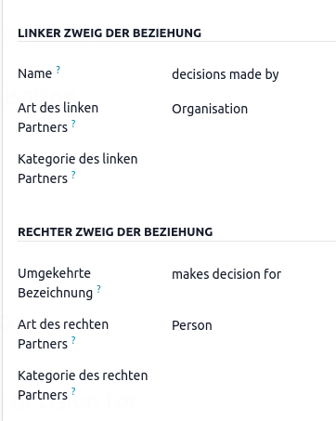Click the 'makes decision for' inverse name value
The height and width of the screenshot is (421, 336).
pos(226,274)
